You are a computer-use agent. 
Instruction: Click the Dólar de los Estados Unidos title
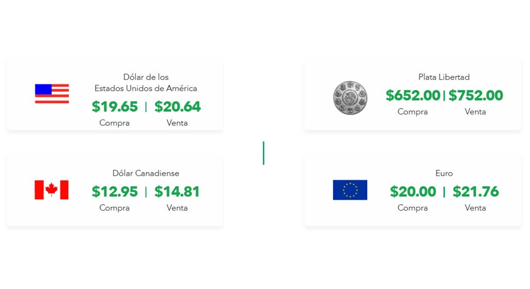(x=146, y=83)
